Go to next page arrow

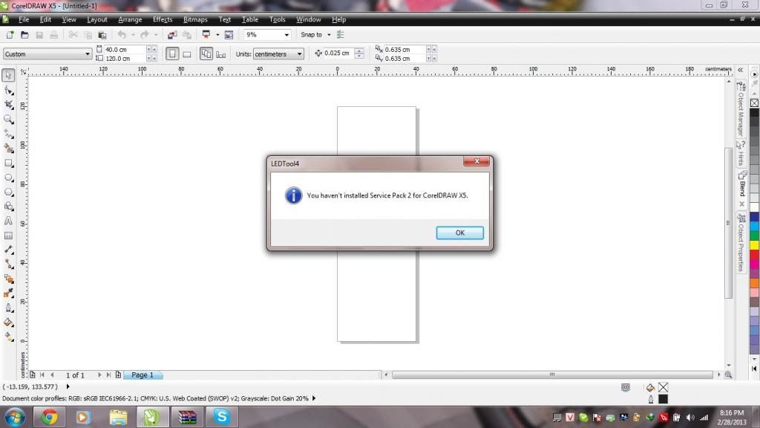point(99,375)
